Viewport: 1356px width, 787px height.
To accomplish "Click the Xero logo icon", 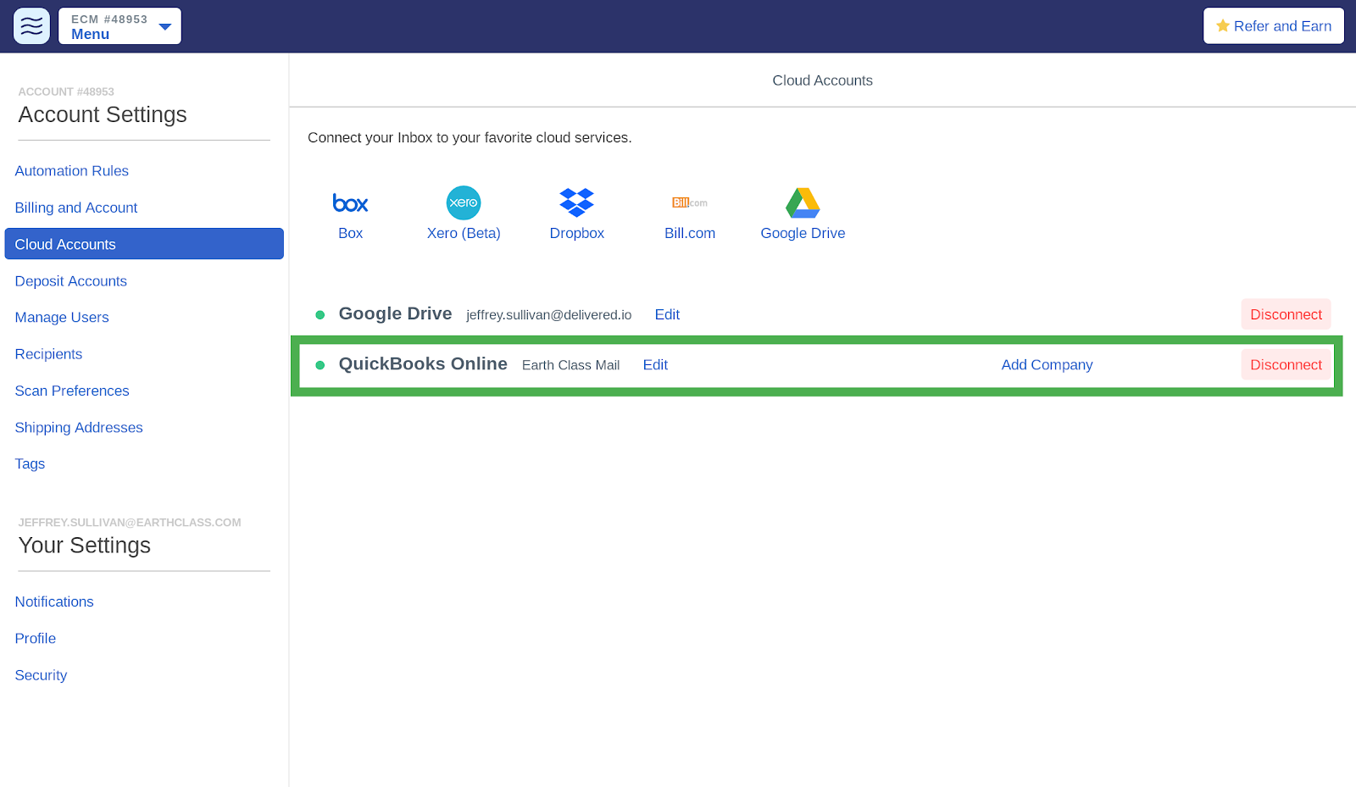I will pyautogui.click(x=464, y=202).
